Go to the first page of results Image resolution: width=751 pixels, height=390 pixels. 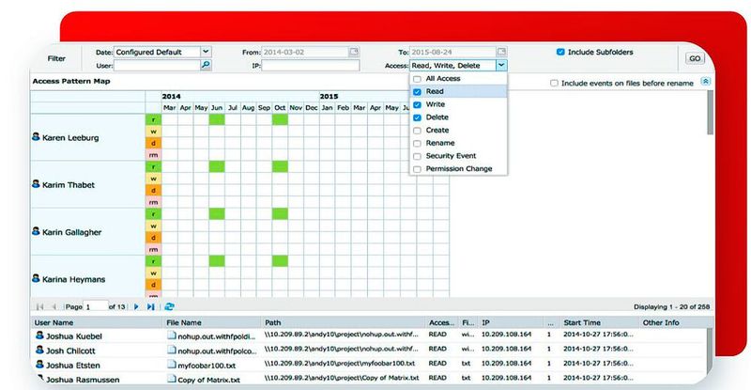39,306
